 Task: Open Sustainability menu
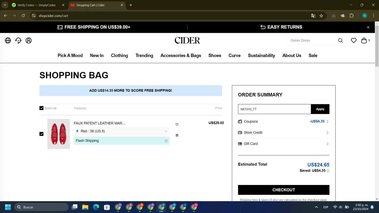coord(262,56)
